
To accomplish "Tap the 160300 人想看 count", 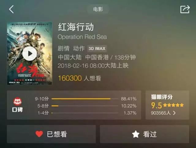I will 80,78.
